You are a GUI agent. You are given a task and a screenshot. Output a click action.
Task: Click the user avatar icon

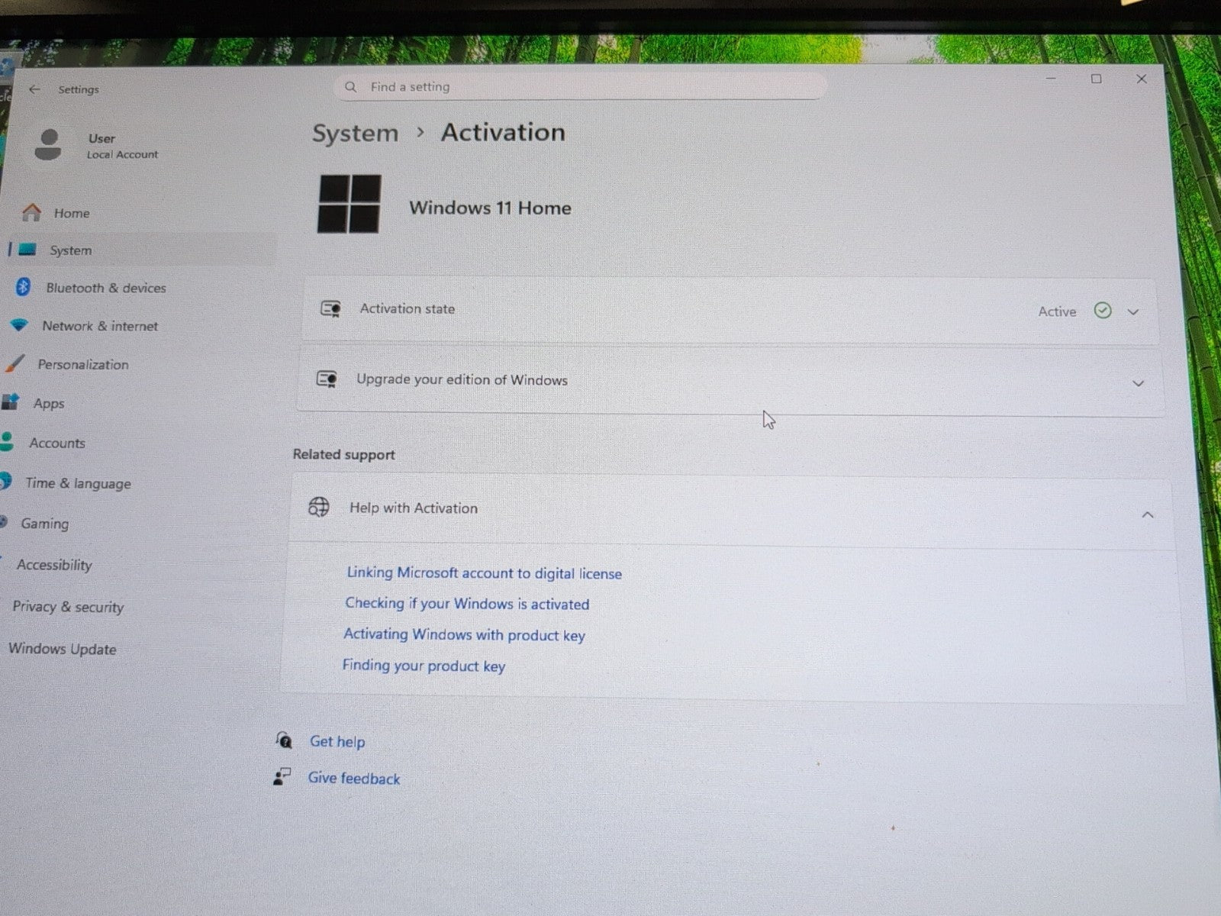(48, 145)
